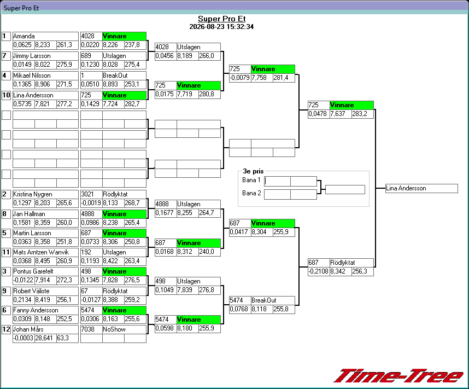Click speed value 282,7
This screenshot has height=389, width=469.
pyautogui.click(x=135, y=104)
